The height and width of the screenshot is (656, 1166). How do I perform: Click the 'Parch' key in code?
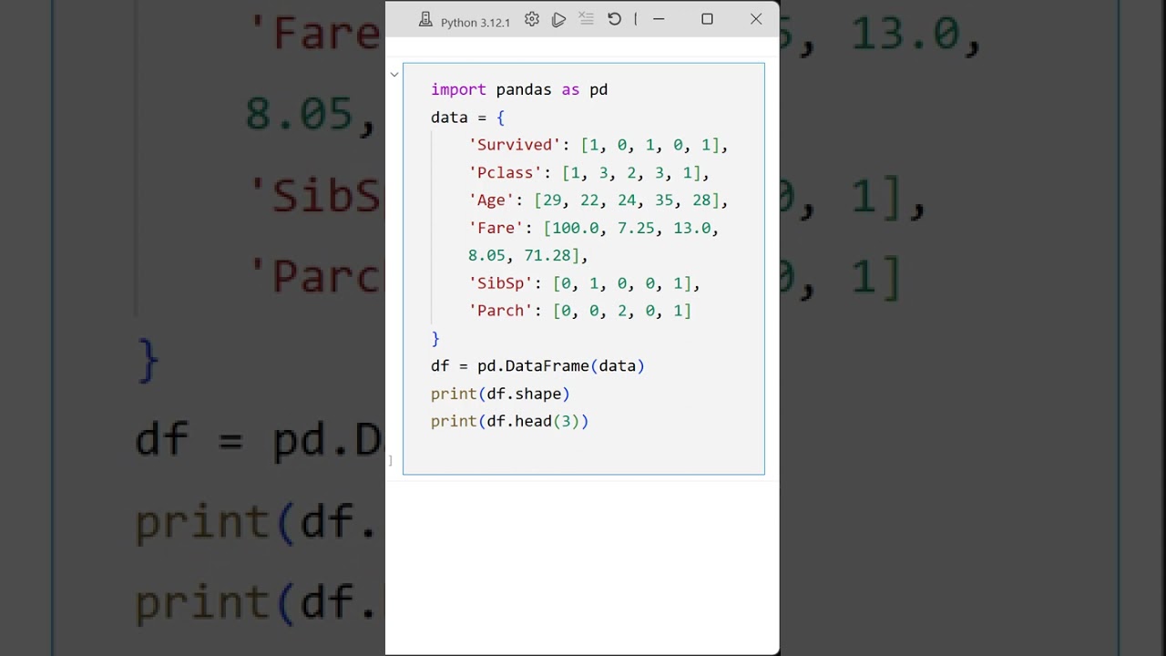(501, 311)
